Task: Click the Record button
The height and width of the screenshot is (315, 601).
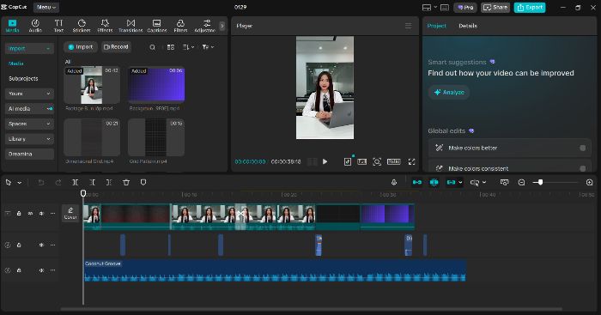Action: tap(116, 46)
